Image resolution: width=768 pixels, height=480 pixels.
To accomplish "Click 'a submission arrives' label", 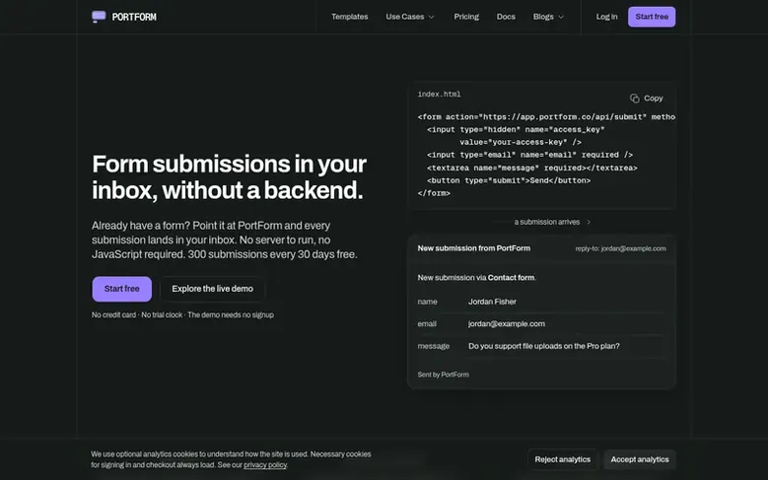I will (x=546, y=223).
